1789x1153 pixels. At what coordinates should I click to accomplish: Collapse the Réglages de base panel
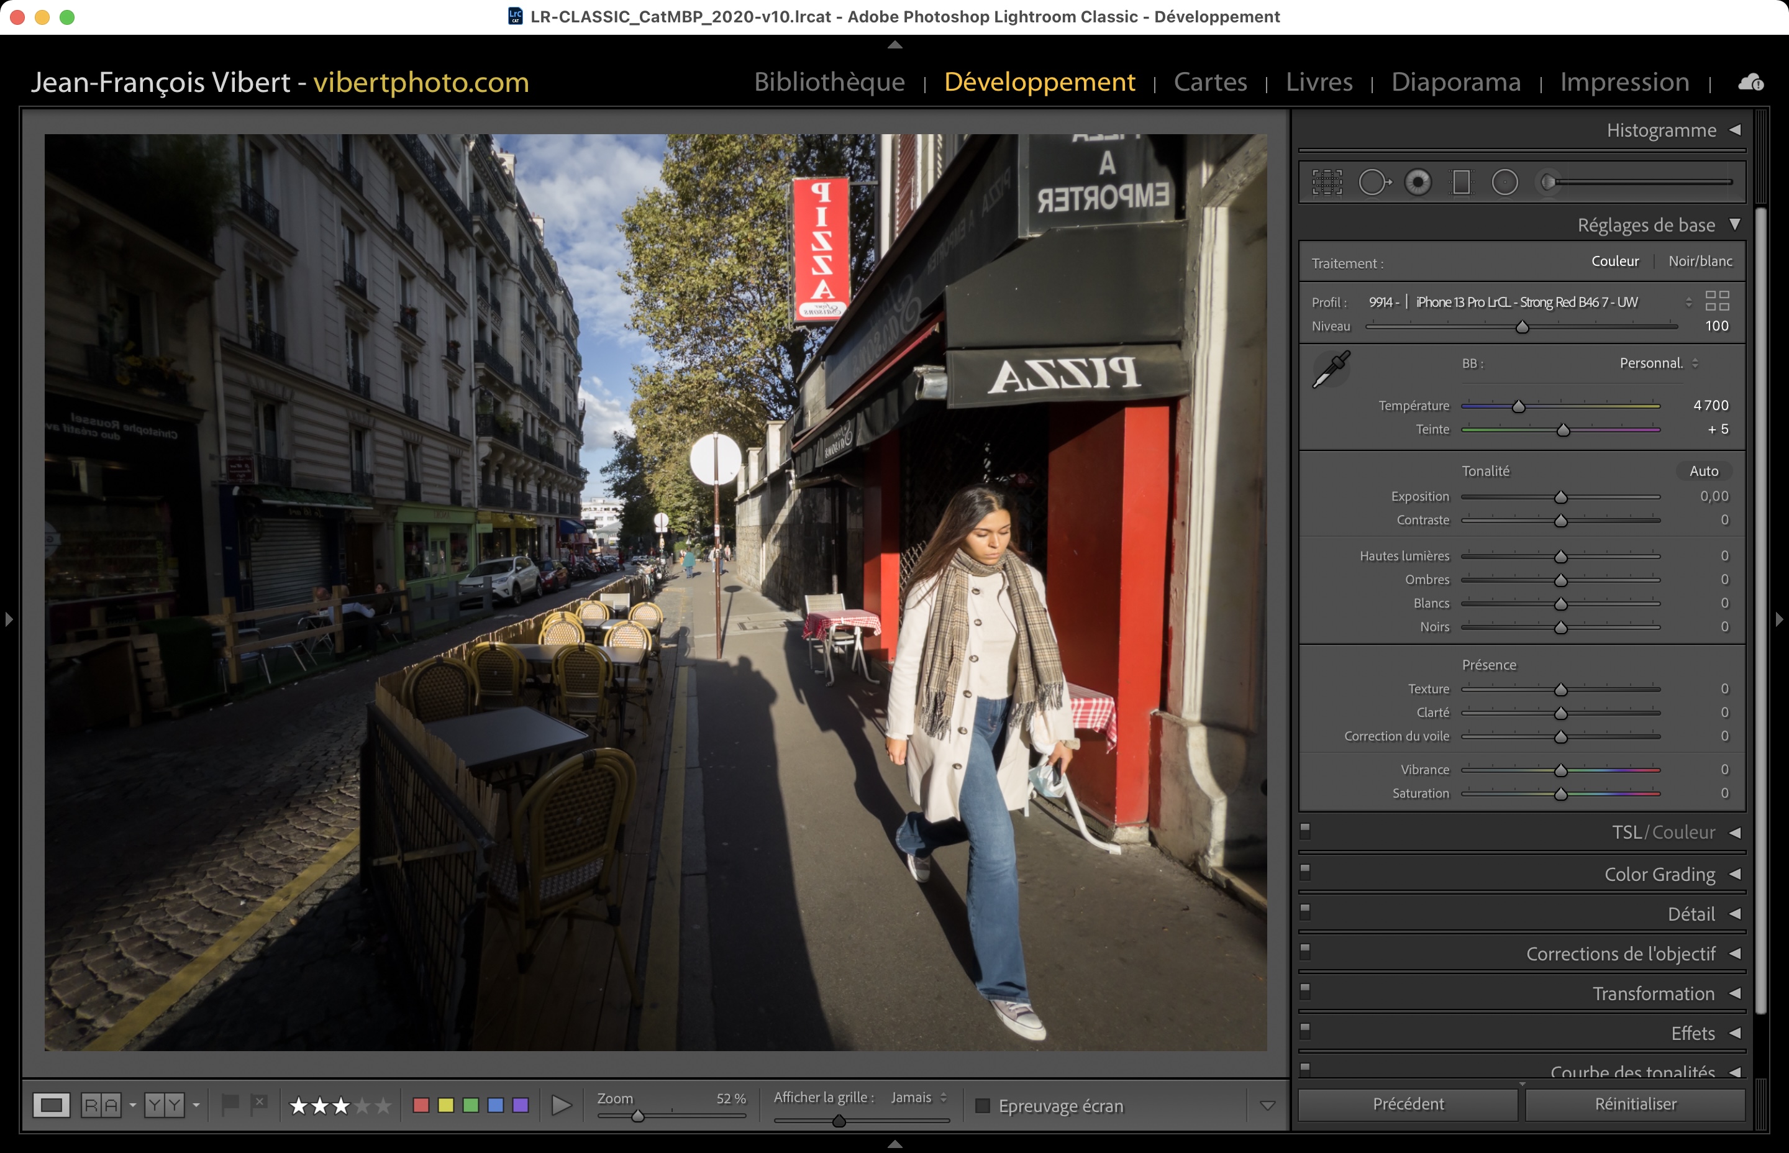[1734, 225]
